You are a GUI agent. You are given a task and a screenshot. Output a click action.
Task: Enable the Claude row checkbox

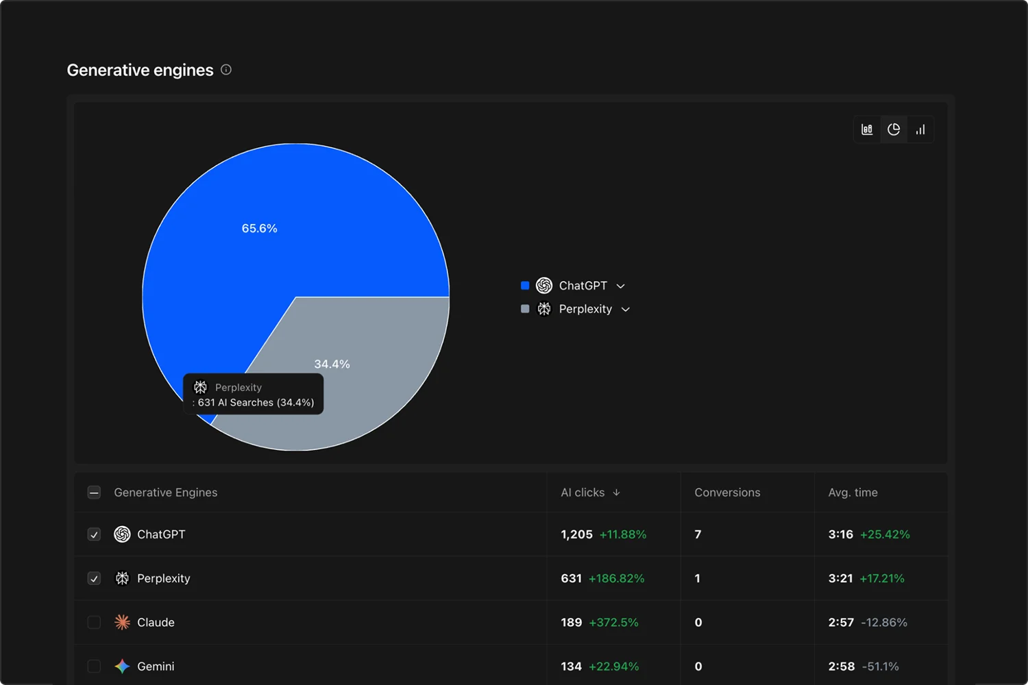coord(95,622)
